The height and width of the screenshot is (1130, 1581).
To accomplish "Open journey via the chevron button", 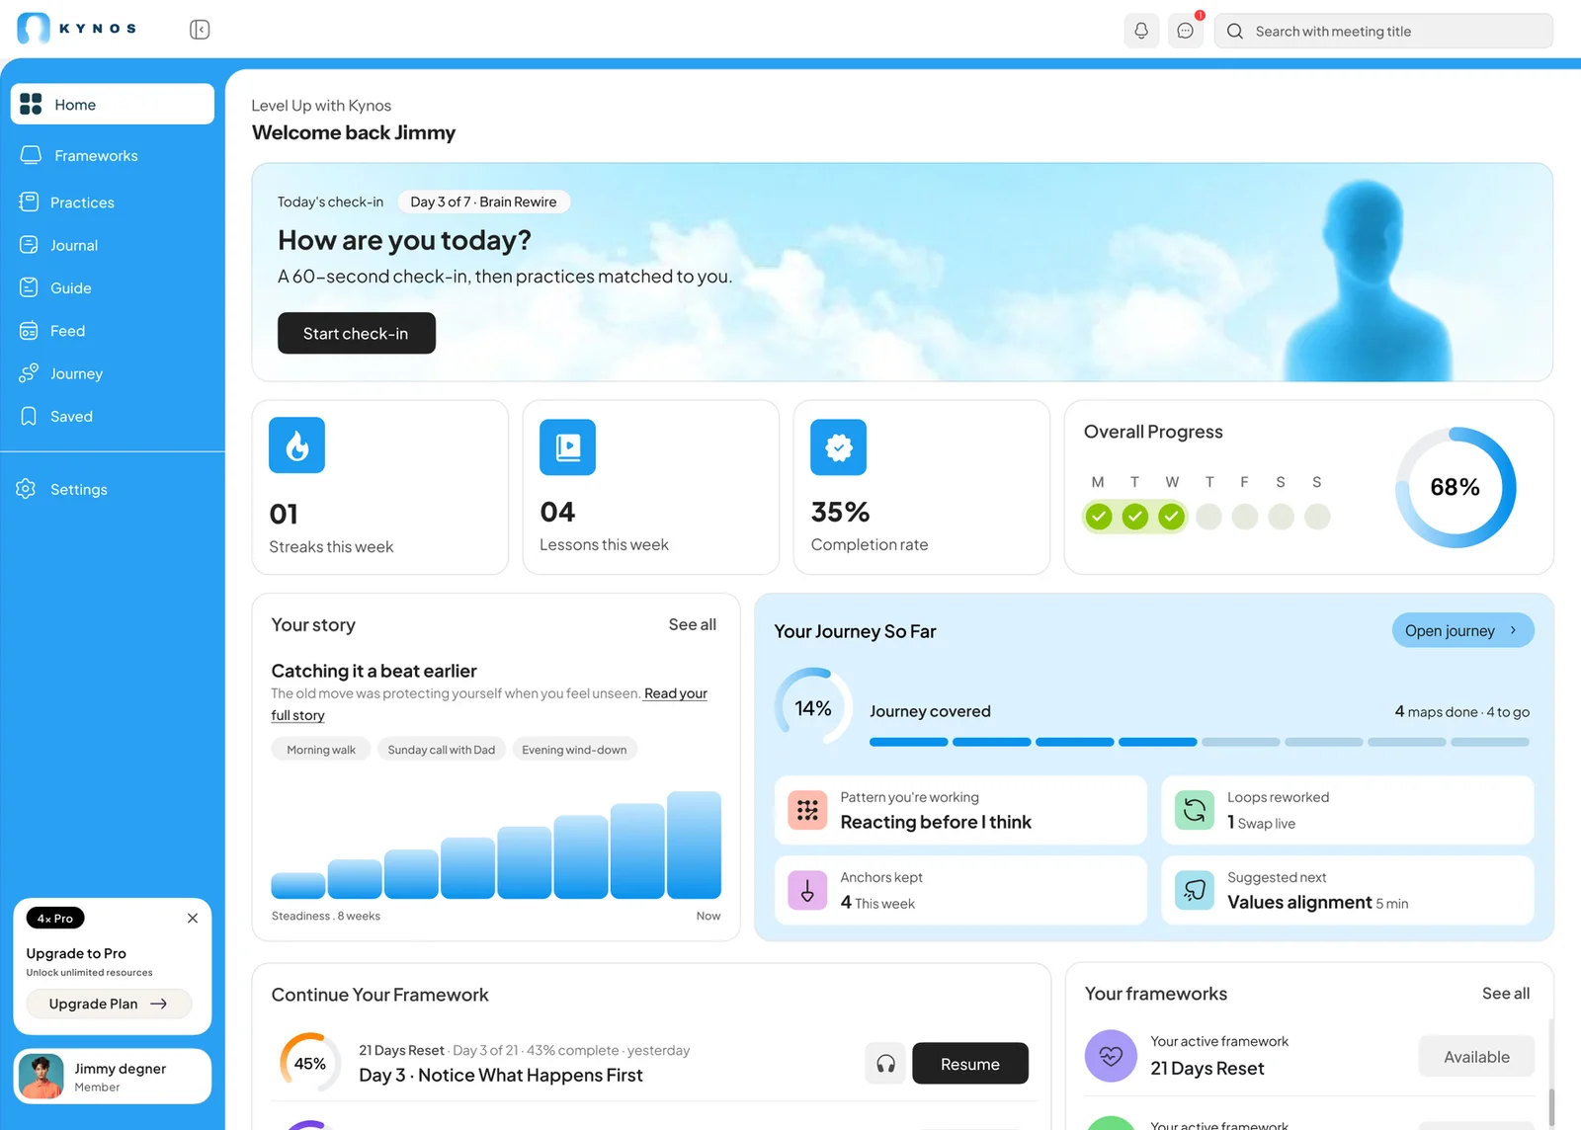I will point(1462,630).
